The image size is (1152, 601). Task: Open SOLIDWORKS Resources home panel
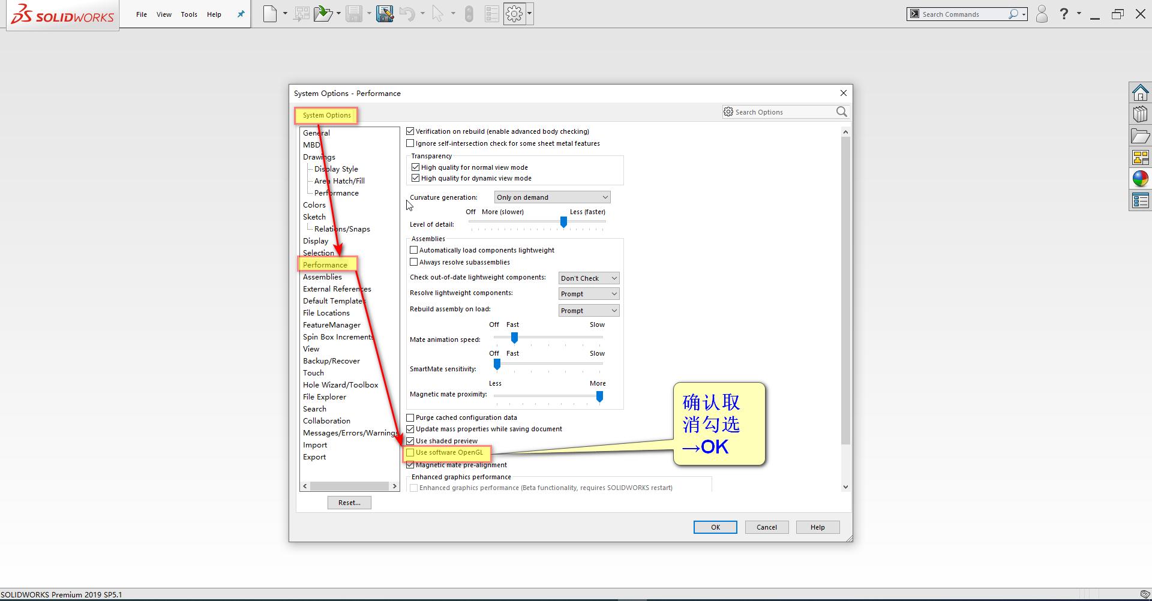pyautogui.click(x=1141, y=92)
